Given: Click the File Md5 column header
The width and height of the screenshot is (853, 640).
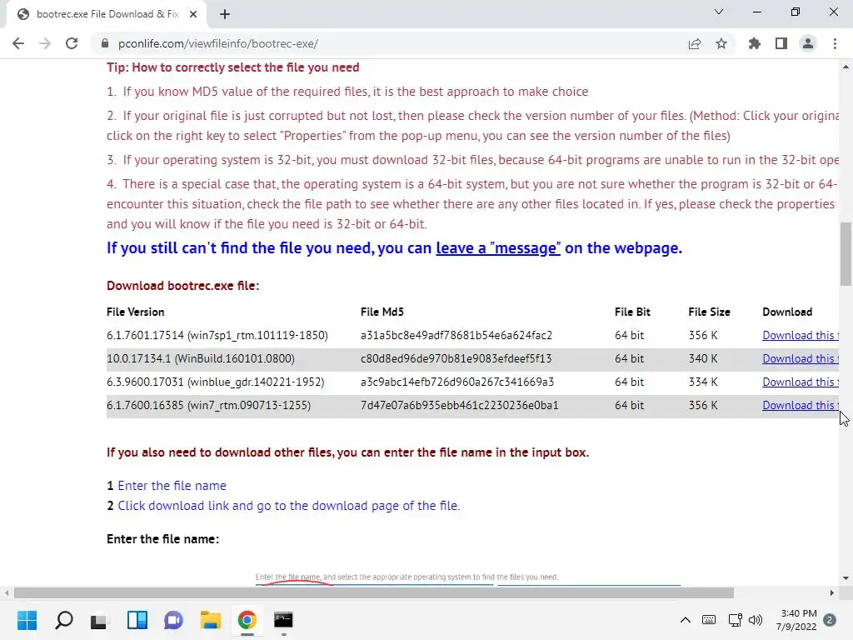Looking at the screenshot, I should tap(382, 312).
